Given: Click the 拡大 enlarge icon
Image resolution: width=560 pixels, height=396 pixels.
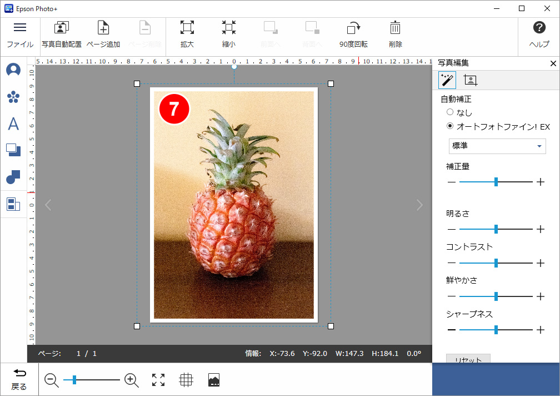Looking at the screenshot, I should (x=187, y=28).
